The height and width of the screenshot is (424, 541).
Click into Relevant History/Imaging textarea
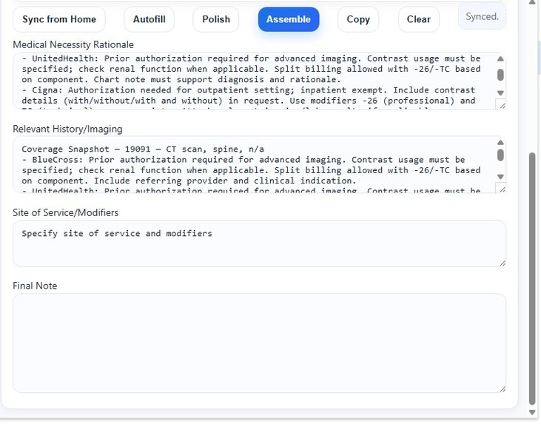pos(260,164)
